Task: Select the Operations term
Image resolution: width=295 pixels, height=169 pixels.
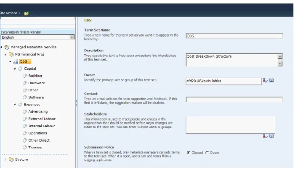Action: click(x=37, y=133)
